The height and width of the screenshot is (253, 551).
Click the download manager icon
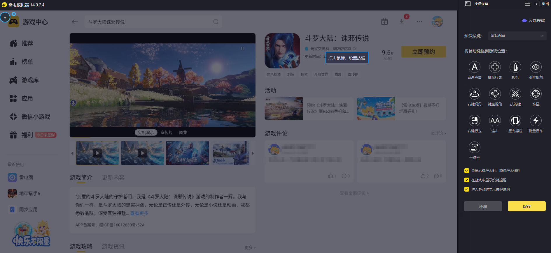pos(402,22)
